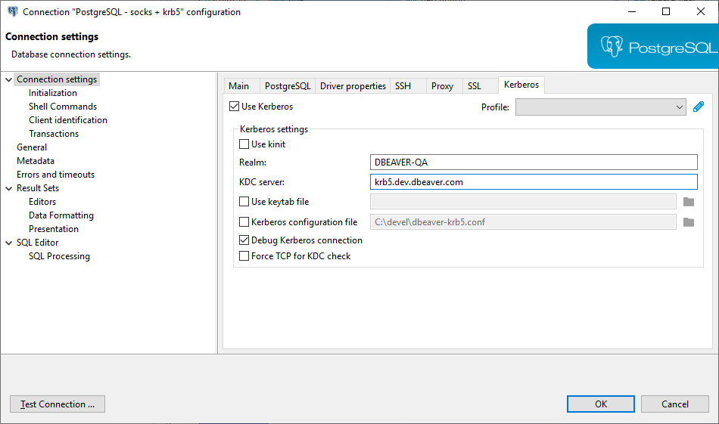Minimize the configuration window
The image size is (719, 424).
tap(632, 11)
